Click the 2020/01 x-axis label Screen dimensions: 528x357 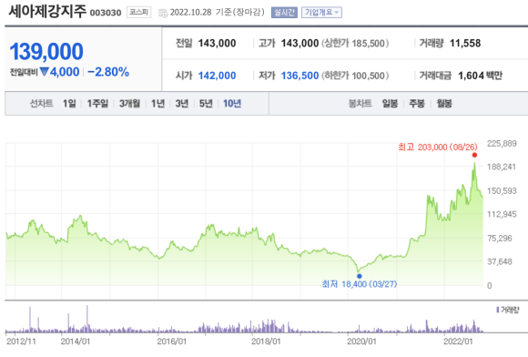[361, 342]
